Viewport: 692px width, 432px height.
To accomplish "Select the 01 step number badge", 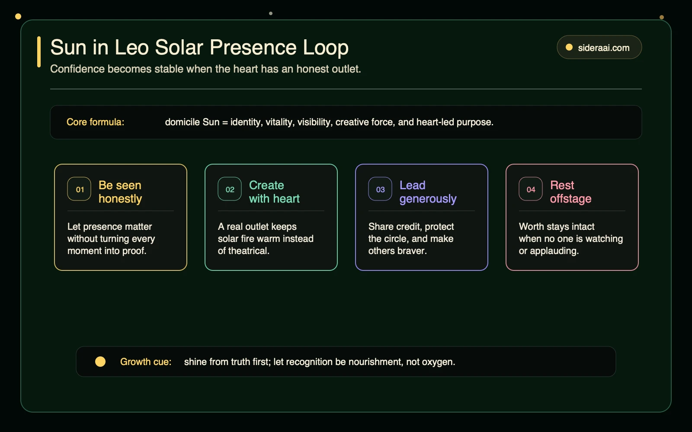I will click(79, 189).
